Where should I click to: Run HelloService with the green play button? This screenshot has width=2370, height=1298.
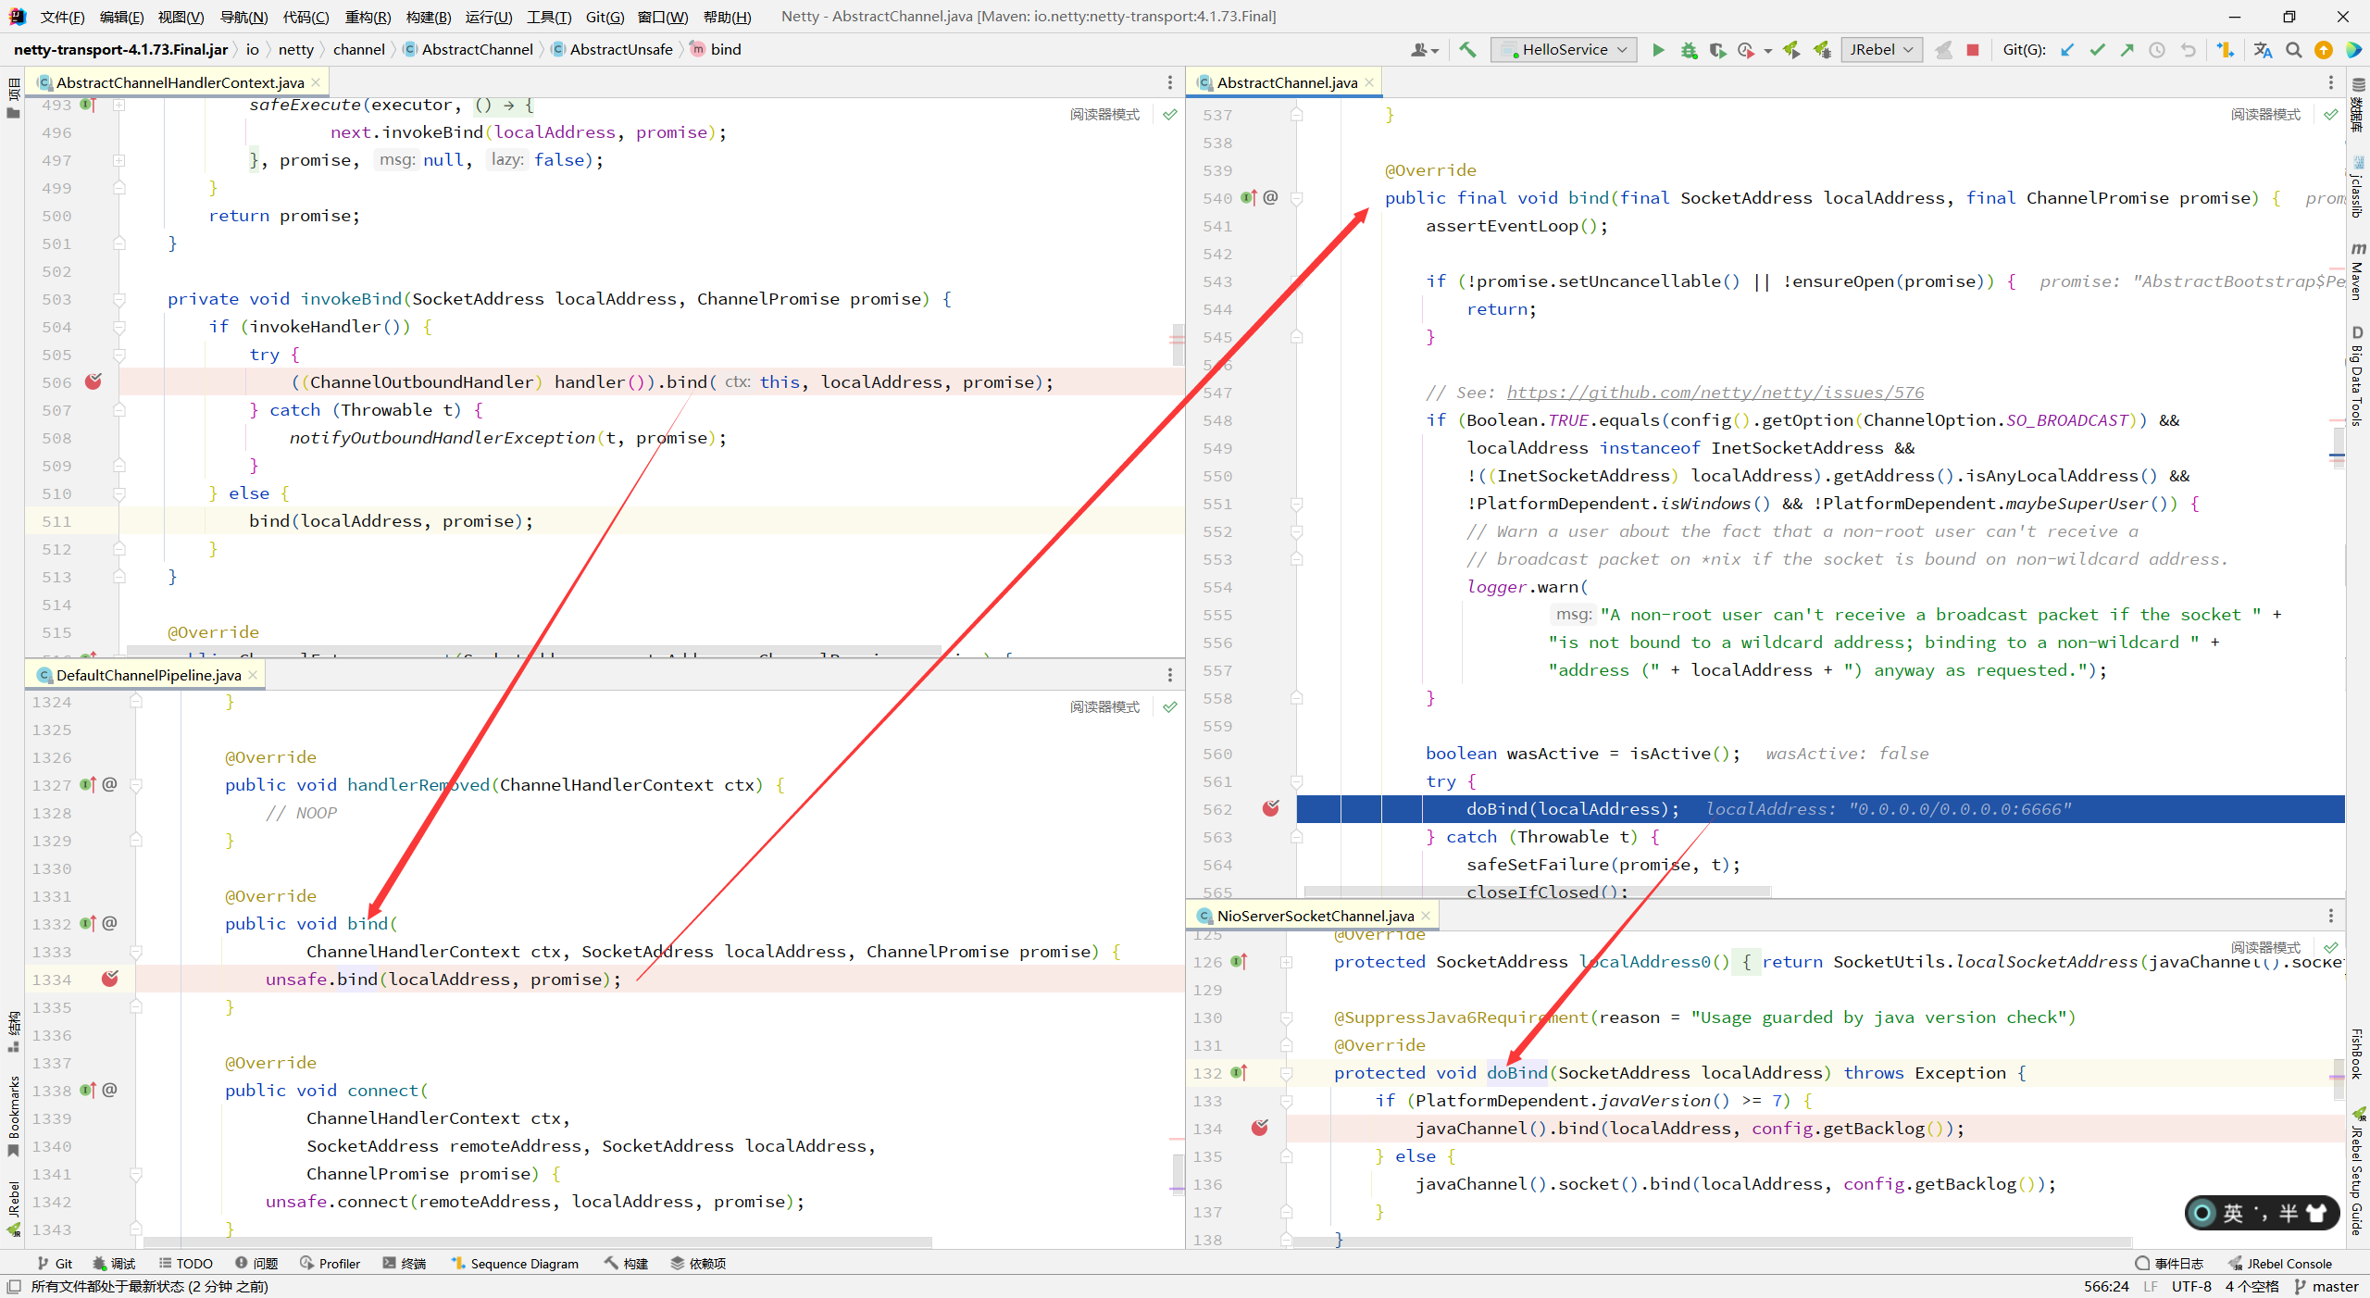pos(1658,50)
